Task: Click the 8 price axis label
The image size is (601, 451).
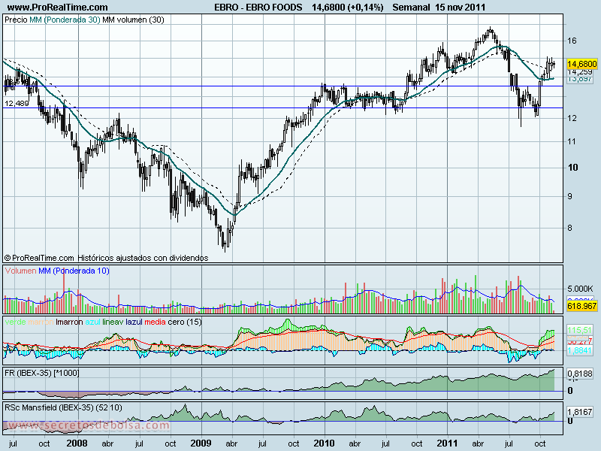Action: pos(569,228)
